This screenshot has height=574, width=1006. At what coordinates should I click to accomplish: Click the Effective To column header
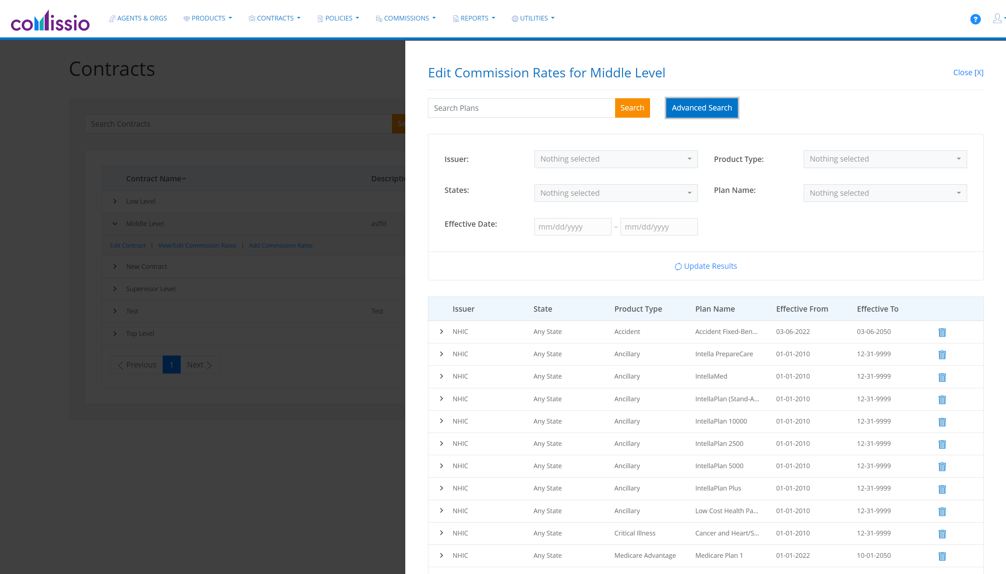pos(878,309)
